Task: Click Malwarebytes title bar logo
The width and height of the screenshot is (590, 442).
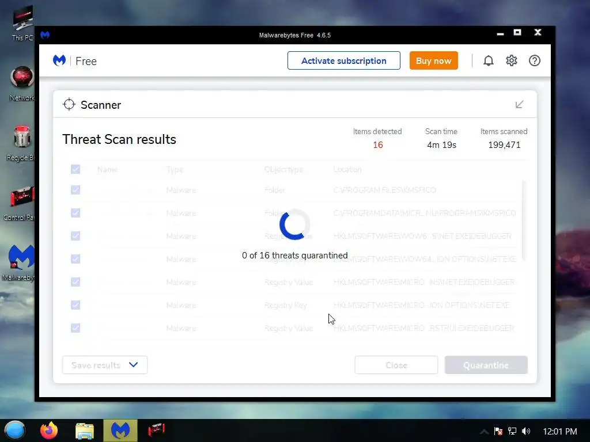Action: 45,35
